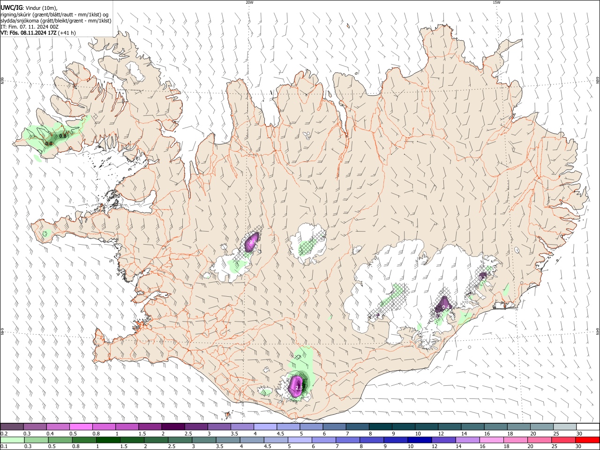Viewport: 600px width, 450px height.
Task: Click the '15W' longitude label at the top
Action: click(496, 2)
